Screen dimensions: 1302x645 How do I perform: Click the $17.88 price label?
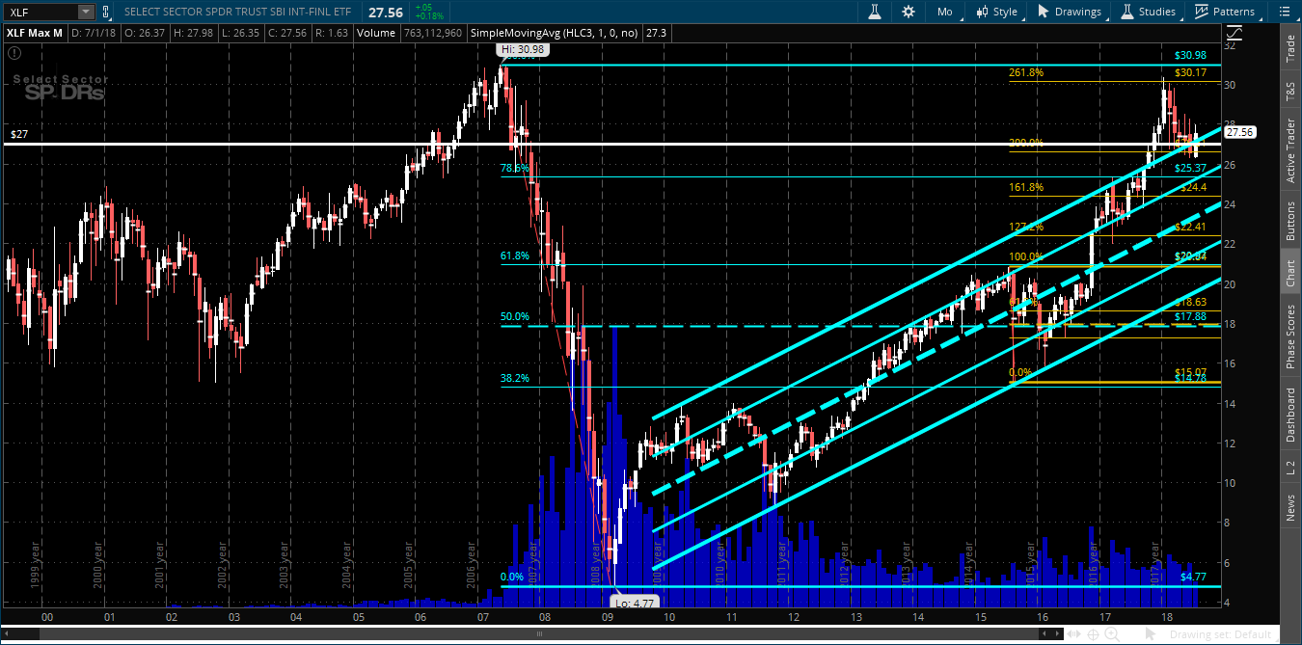[x=1191, y=316]
